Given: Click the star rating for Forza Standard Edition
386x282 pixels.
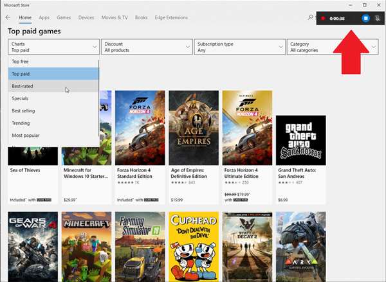Looking at the screenshot, I should point(125,182).
